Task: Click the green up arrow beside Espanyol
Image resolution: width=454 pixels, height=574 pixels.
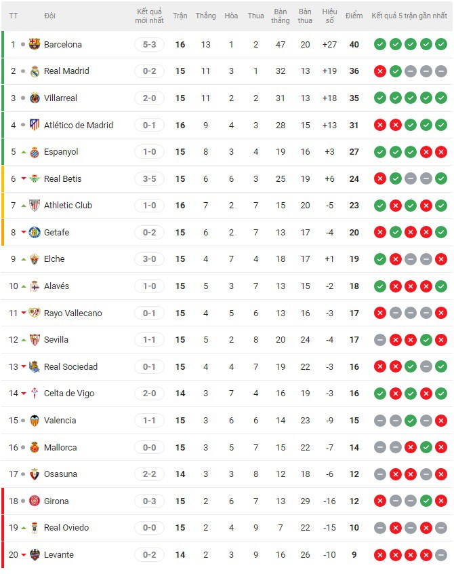Action: click(24, 151)
